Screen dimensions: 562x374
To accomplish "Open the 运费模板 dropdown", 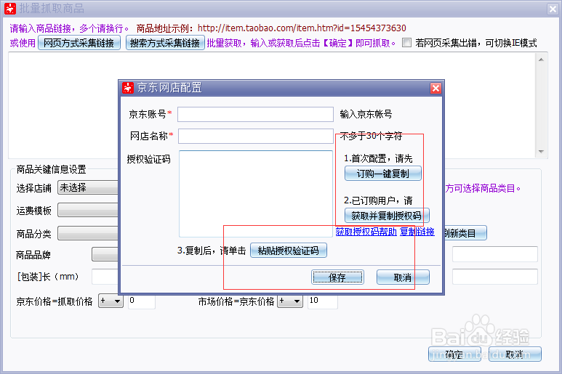I will pos(88,210).
